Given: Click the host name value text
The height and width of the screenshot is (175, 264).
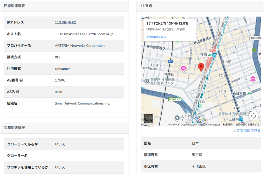Looking at the screenshot, I should [x=84, y=34].
